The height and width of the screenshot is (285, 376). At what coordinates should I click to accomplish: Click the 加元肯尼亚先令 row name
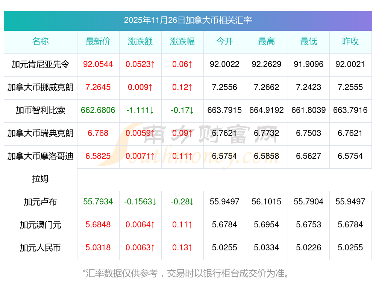(x=40, y=64)
